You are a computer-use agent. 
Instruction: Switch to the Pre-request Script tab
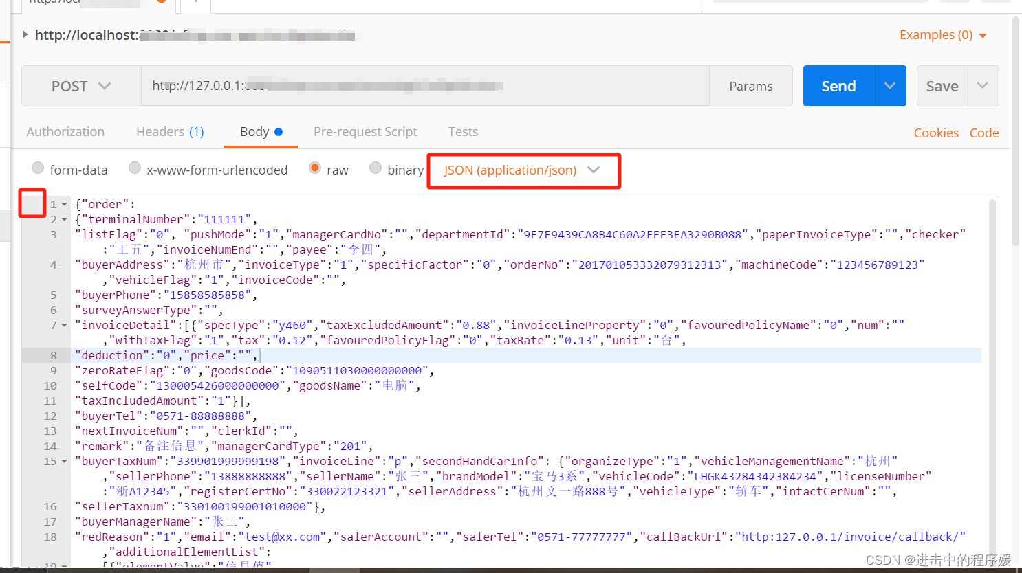[x=365, y=131]
